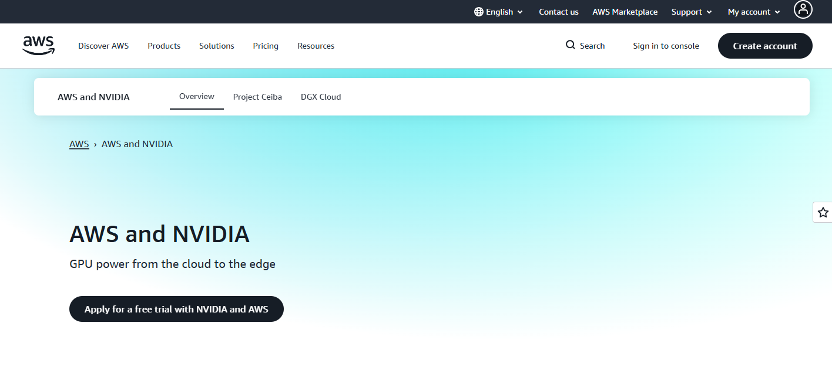Image resolution: width=832 pixels, height=384 pixels.
Task: Follow the AWS breadcrumb link
Action: [79, 144]
